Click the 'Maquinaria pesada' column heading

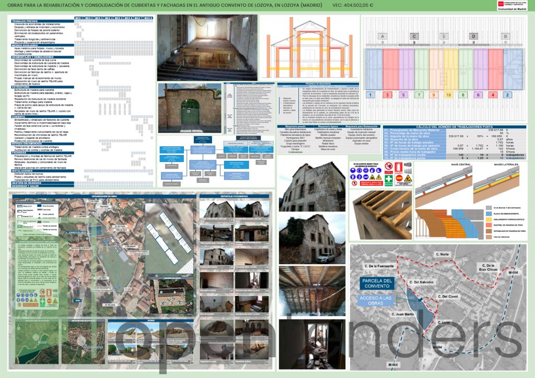coord(295,126)
